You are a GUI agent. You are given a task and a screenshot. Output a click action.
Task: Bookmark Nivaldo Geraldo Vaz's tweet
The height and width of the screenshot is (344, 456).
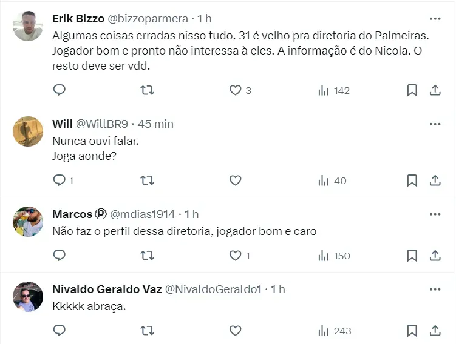[x=412, y=331]
